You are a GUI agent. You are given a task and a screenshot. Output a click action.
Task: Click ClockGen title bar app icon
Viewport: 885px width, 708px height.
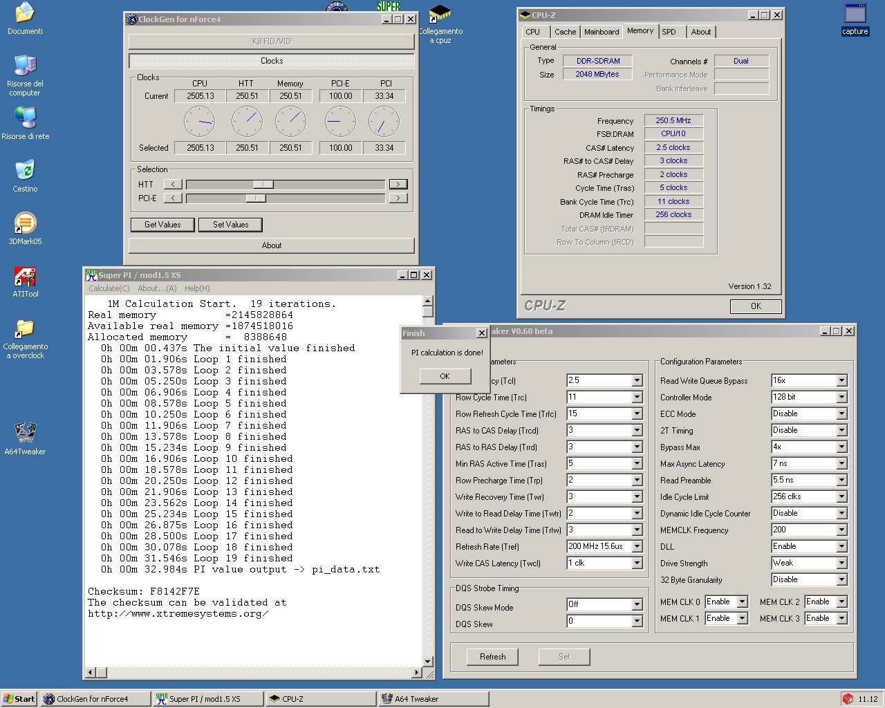[132, 19]
